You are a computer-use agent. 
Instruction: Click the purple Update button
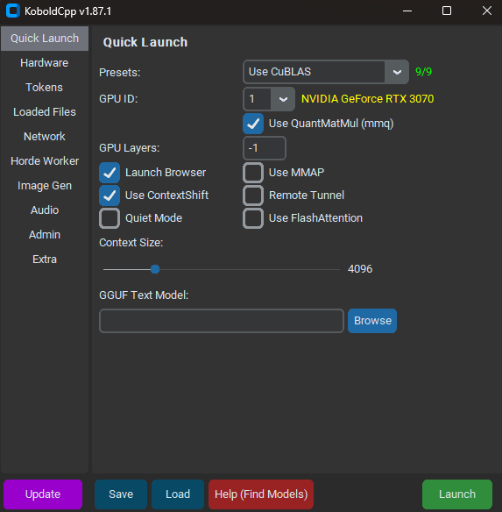tap(43, 494)
